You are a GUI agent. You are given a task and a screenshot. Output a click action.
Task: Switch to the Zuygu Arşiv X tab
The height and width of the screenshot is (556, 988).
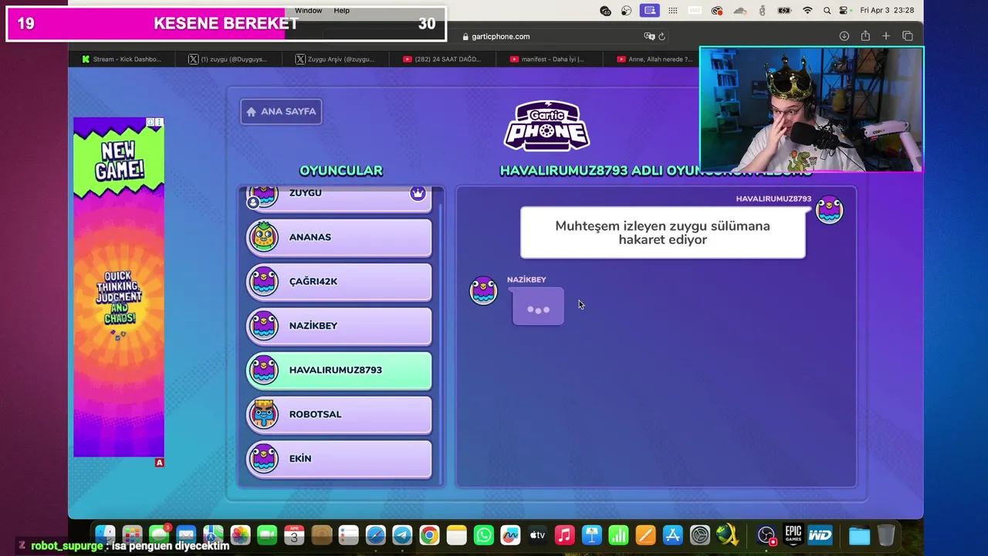pos(335,59)
